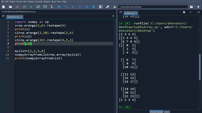Open the console pane options menu
Viewport: 202px width, 113px height.
(199, 12)
